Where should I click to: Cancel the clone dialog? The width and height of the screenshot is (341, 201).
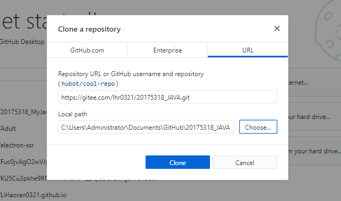245,162
